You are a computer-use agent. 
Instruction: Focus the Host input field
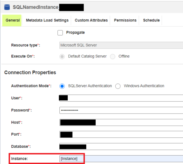[121, 122]
